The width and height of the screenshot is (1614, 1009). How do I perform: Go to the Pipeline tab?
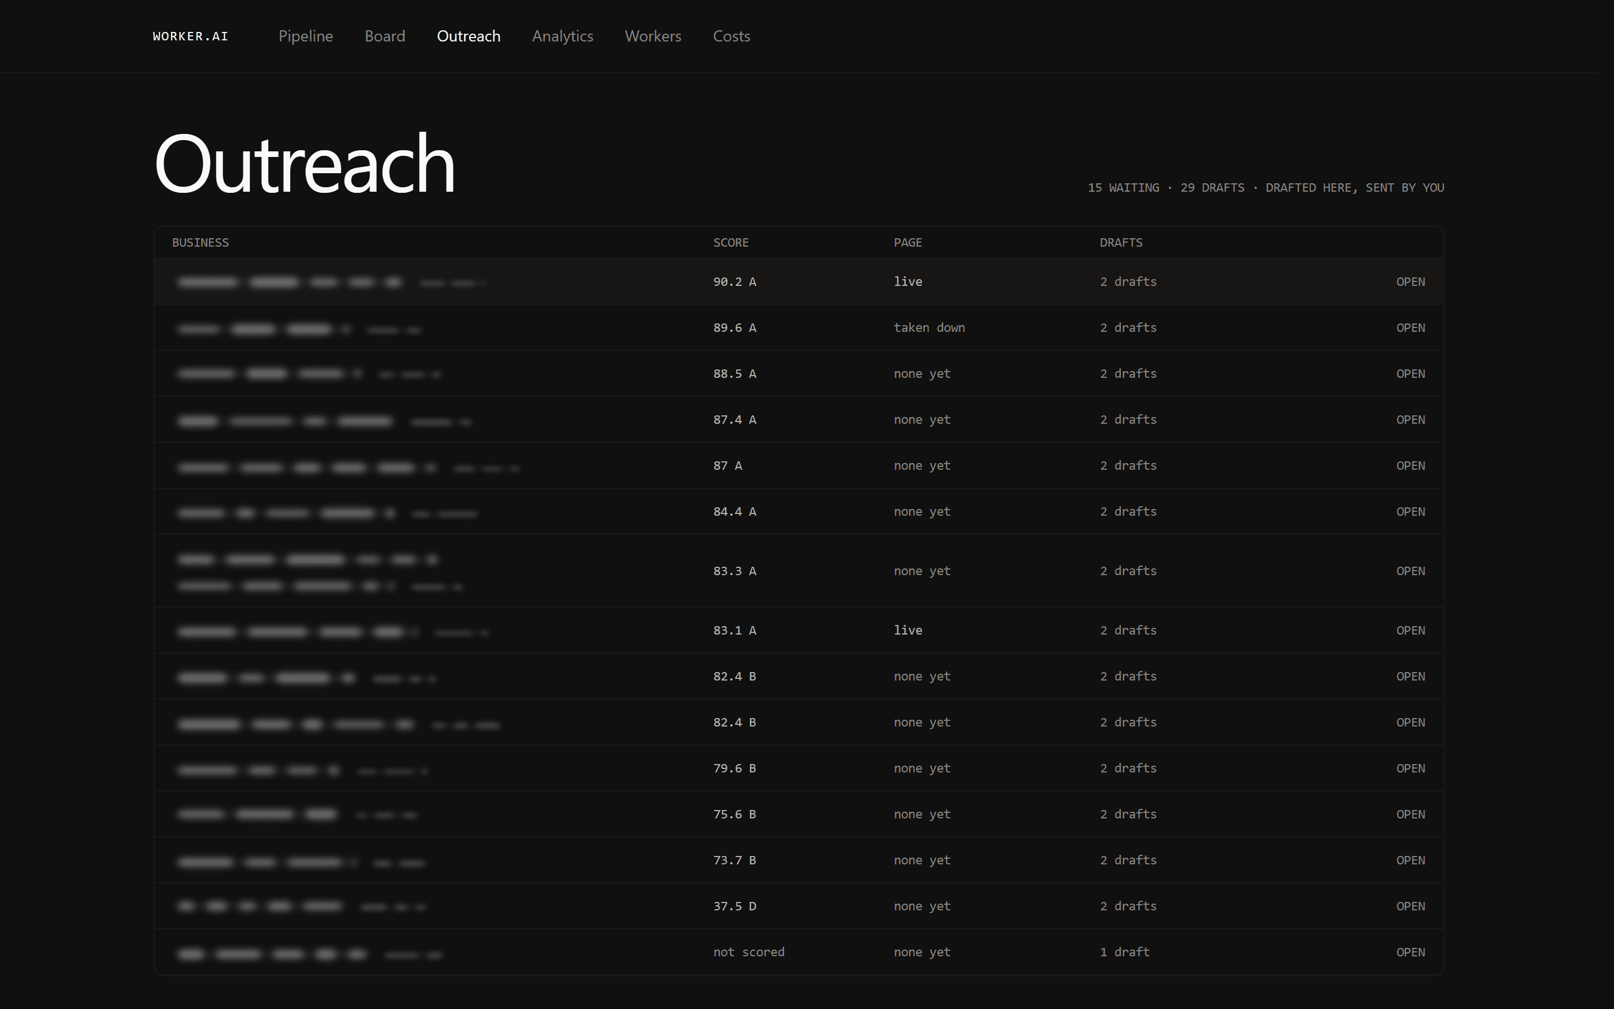coord(305,36)
